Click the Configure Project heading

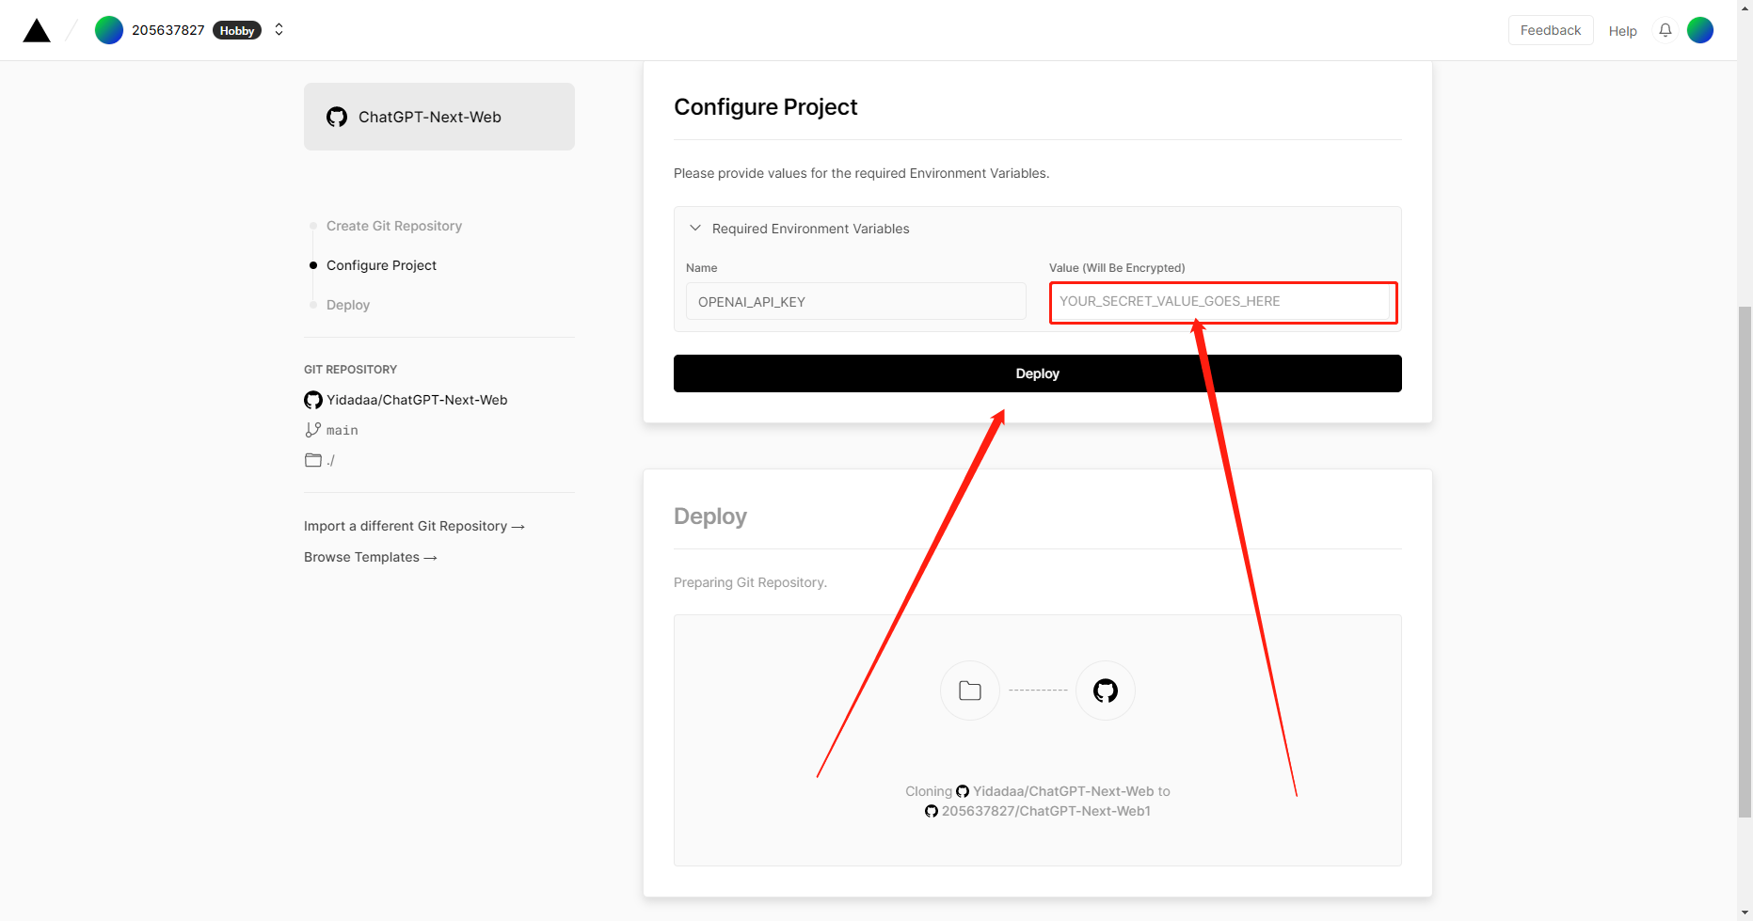766,107
